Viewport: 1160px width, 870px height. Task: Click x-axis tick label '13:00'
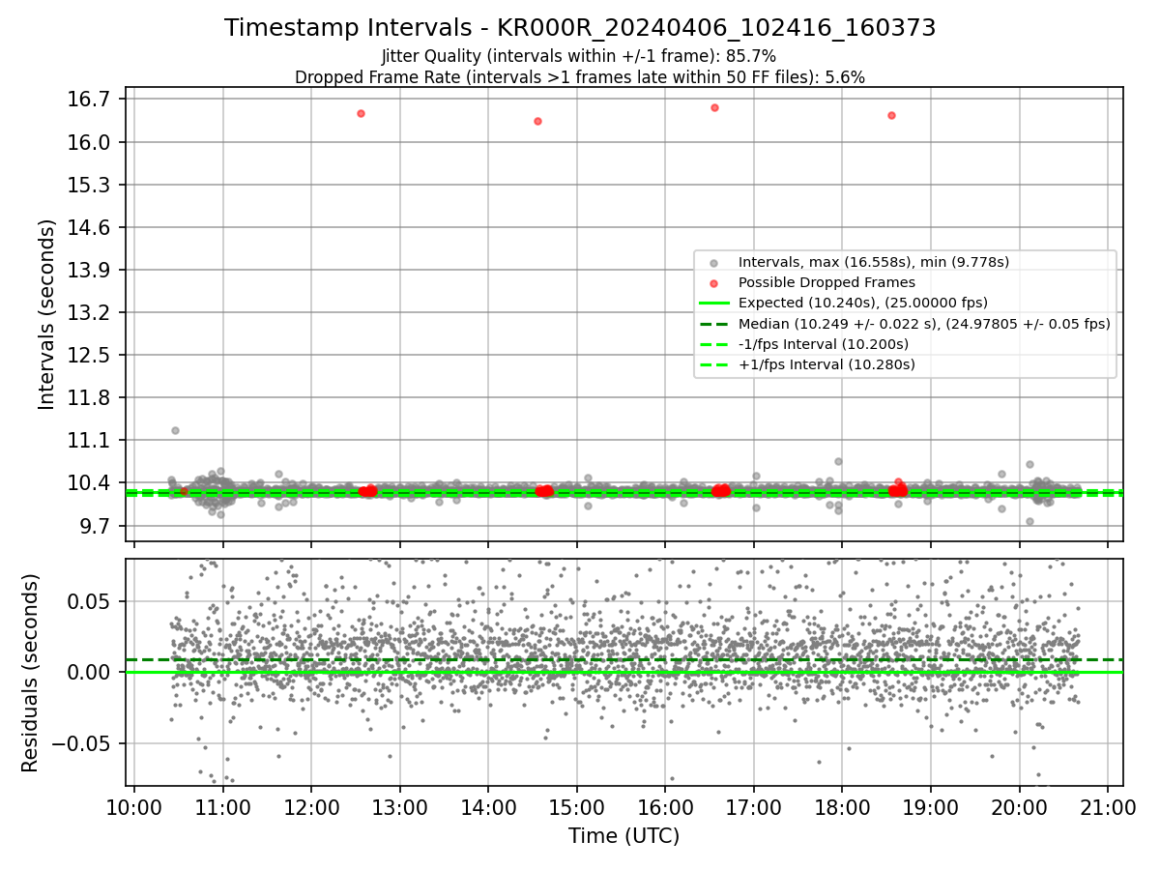coord(400,807)
